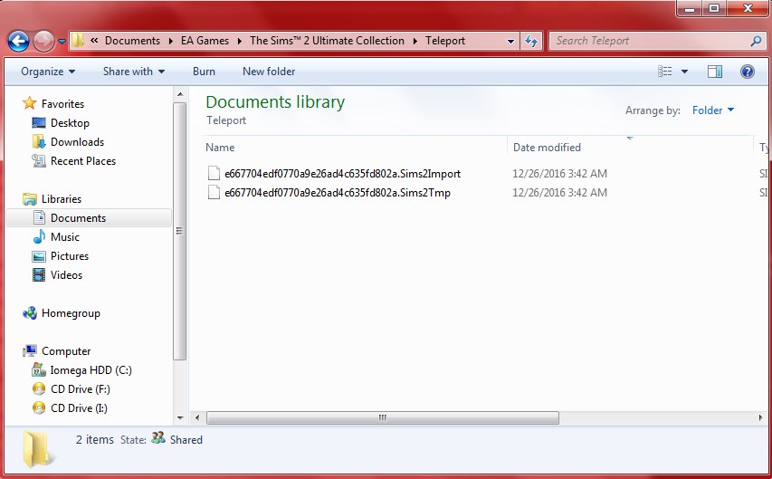
Task: Select the .Sims2Tmp file name
Action: (338, 193)
